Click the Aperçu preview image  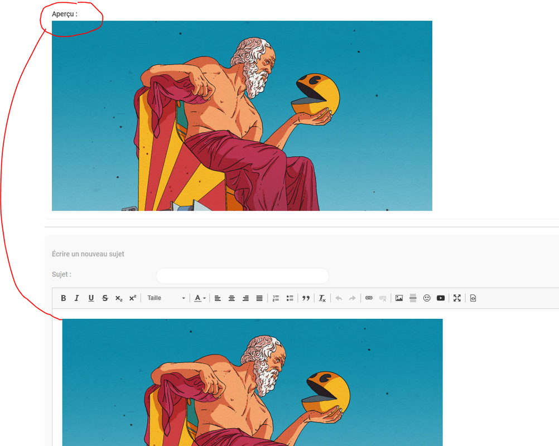pos(242,116)
